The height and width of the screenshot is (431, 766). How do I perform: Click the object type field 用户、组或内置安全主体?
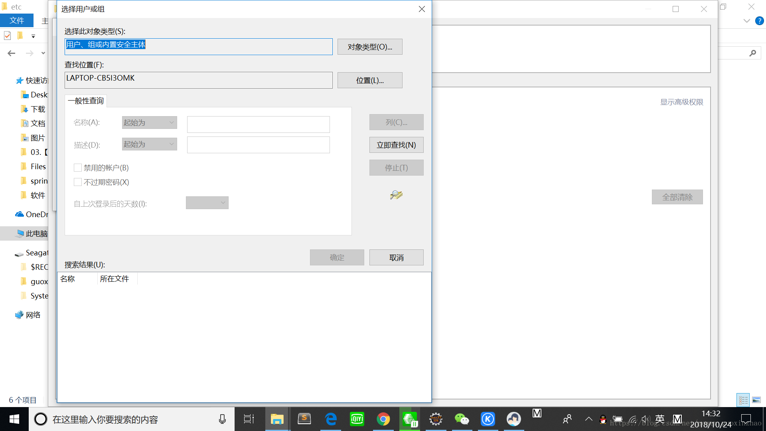(198, 47)
